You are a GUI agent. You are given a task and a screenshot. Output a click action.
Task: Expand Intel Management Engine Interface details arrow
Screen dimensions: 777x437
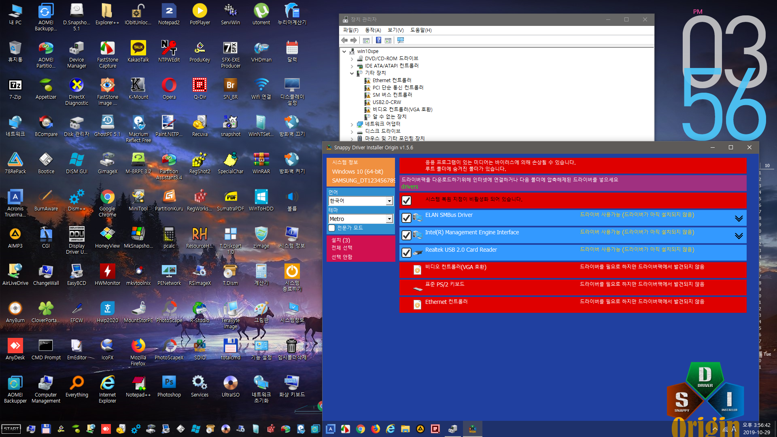[739, 236]
